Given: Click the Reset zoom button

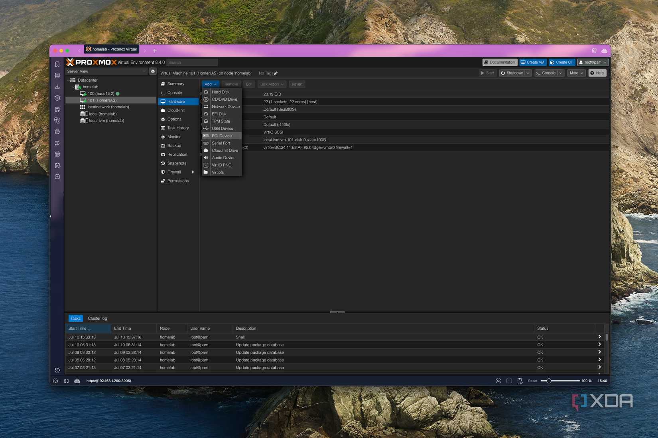Looking at the screenshot, I should click(533, 381).
